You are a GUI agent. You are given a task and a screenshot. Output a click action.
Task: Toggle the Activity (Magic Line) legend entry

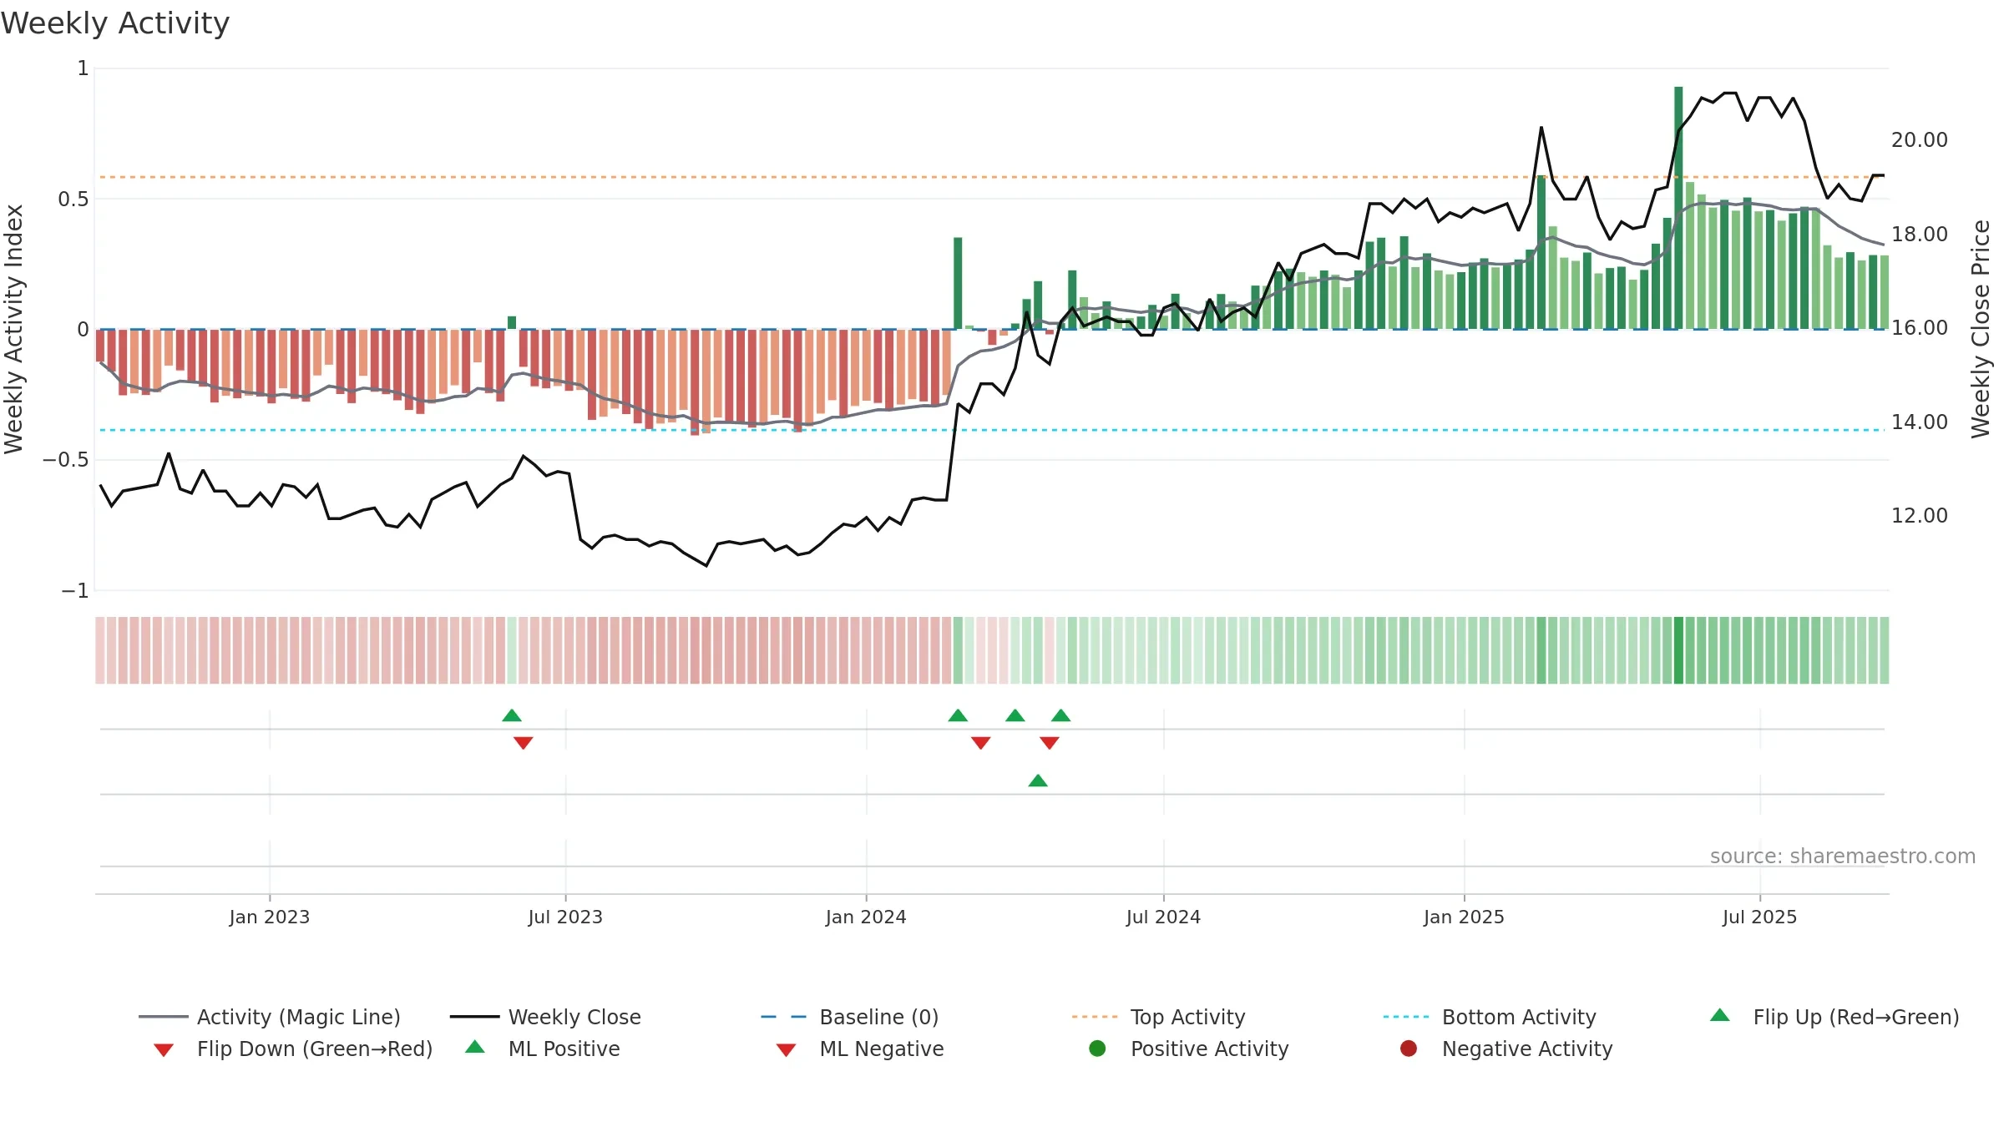tap(270, 1017)
